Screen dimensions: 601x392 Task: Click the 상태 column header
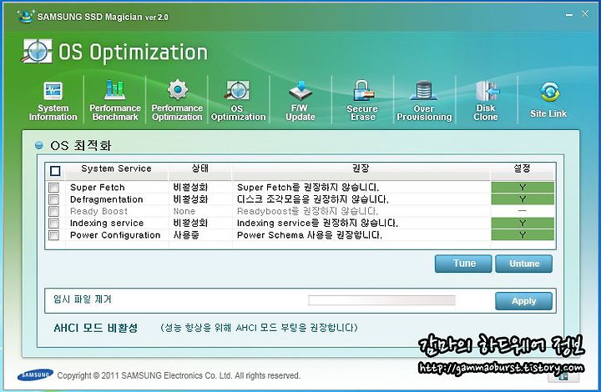tap(200, 168)
